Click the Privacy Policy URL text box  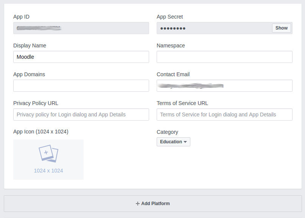(81, 114)
